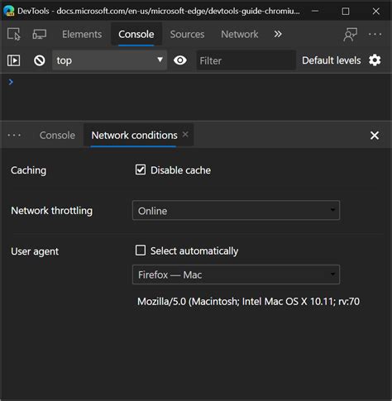Show more DevTools tabs chevron
Image resolution: width=392 pixels, height=401 pixels.
[278, 34]
